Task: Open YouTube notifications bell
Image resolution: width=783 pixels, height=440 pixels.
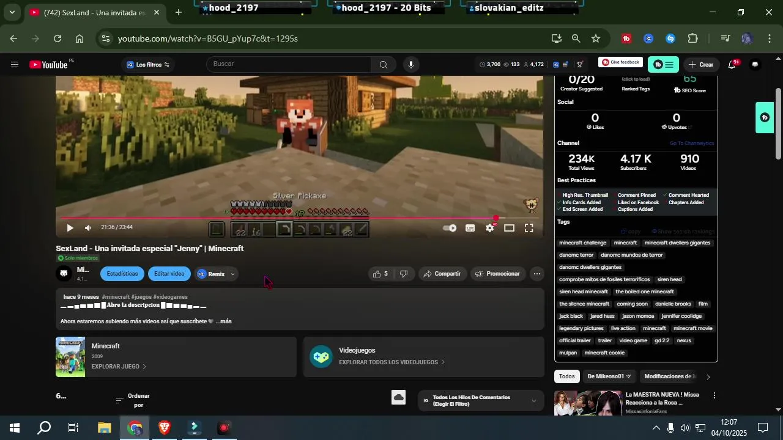Action: 732,65
